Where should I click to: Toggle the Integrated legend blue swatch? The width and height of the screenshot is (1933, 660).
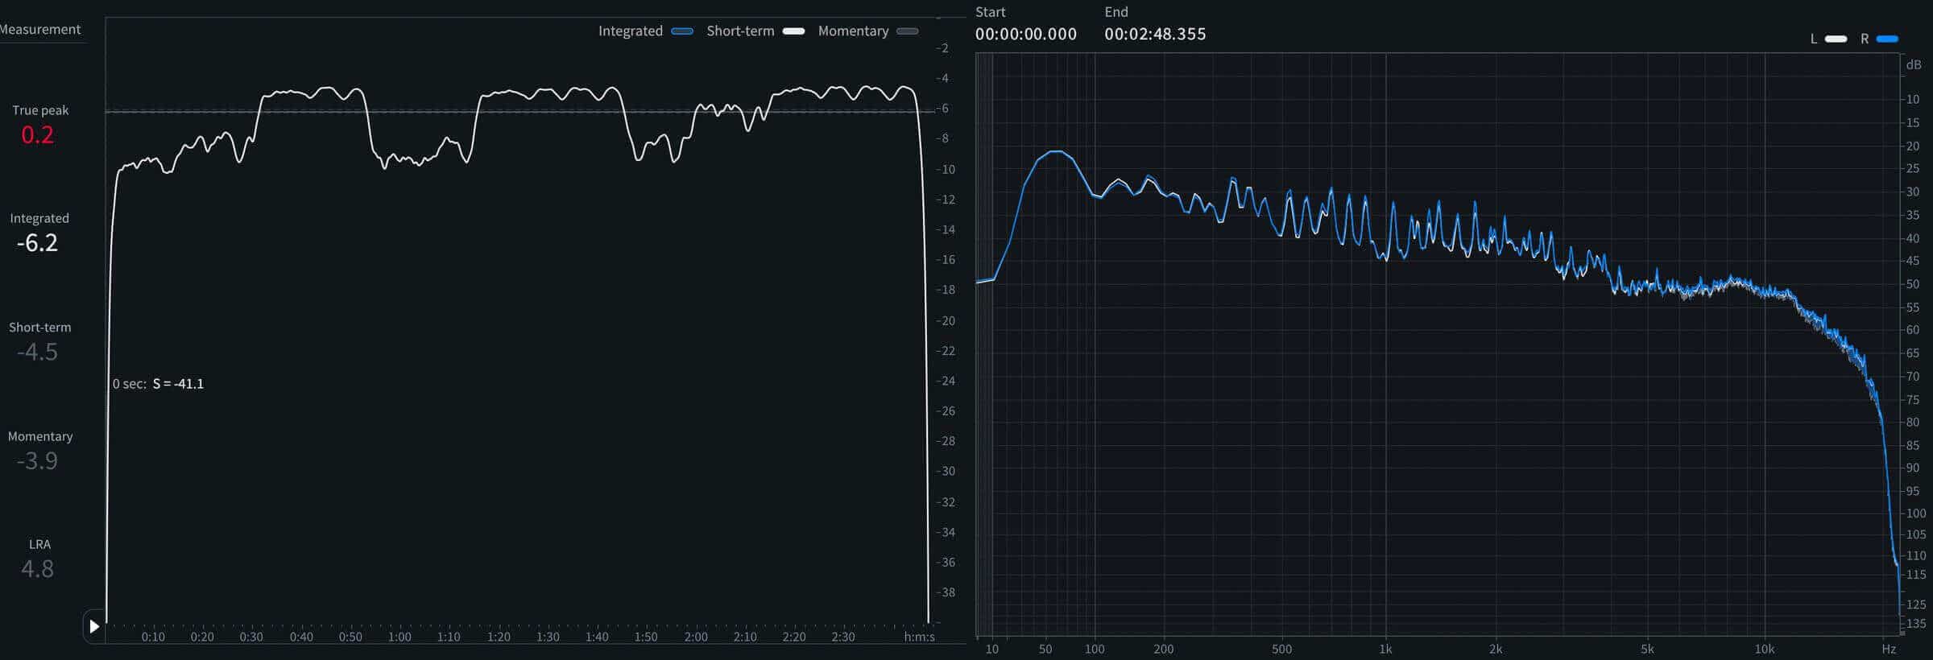click(x=682, y=31)
